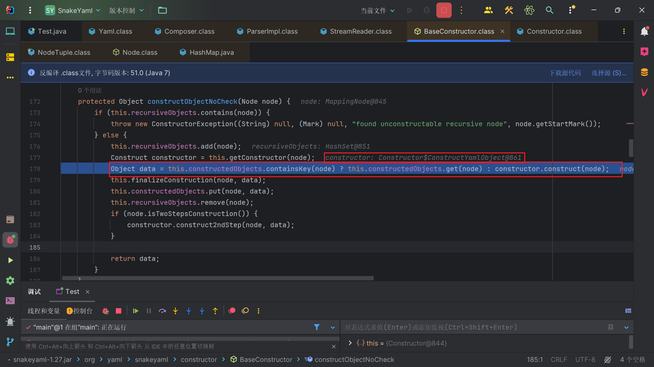Select 线程和变量 threads and variables tab
The width and height of the screenshot is (654, 367).
click(44, 311)
